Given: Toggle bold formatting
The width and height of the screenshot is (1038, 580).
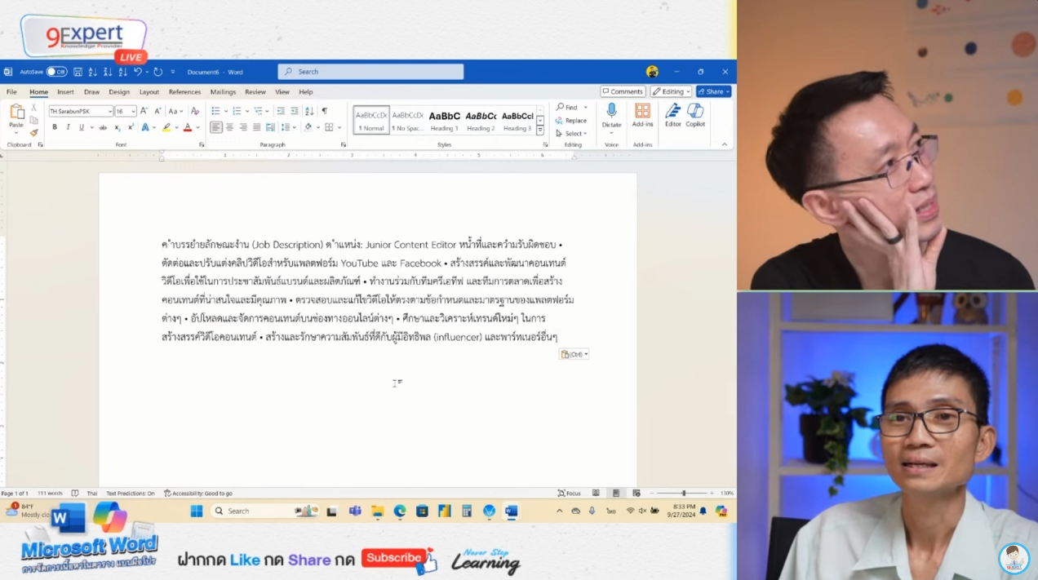Looking at the screenshot, I should tap(55, 127).
